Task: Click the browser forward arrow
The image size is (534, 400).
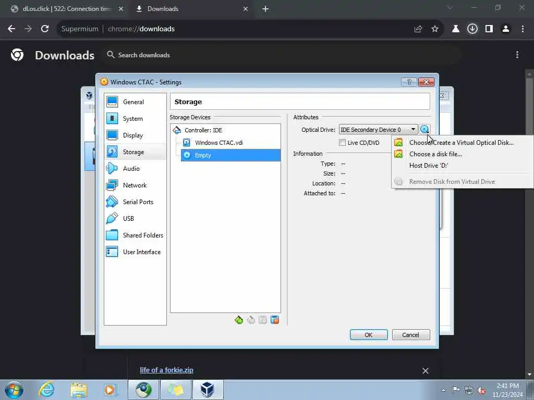Action: pyautogui.click(x=28, y=29)
